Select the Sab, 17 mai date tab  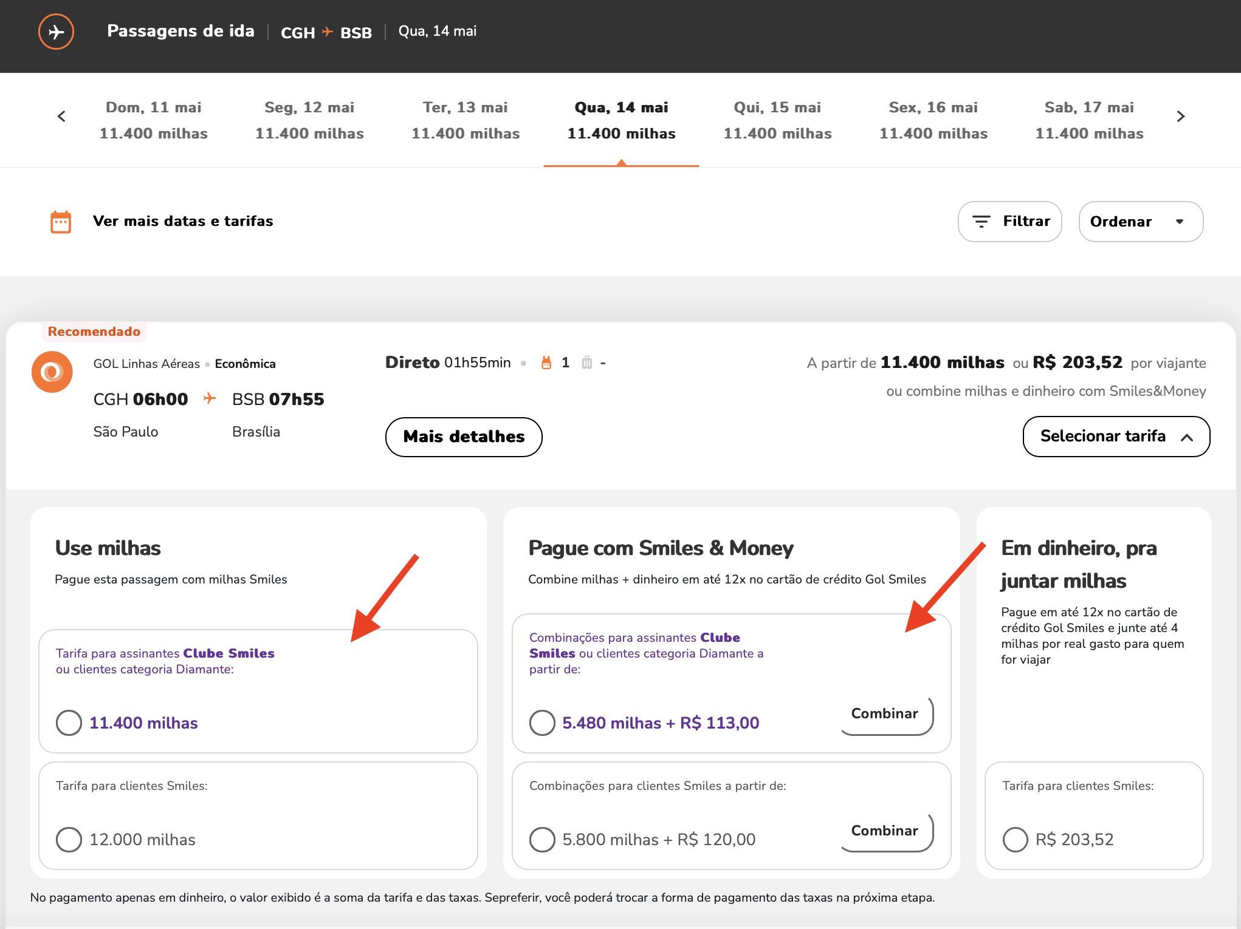(1089, 120)
